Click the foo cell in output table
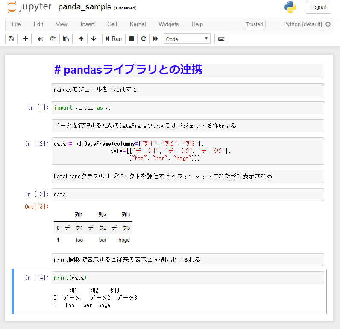The height and width of the screenshot is (329, 340). (x=79, y=240)
